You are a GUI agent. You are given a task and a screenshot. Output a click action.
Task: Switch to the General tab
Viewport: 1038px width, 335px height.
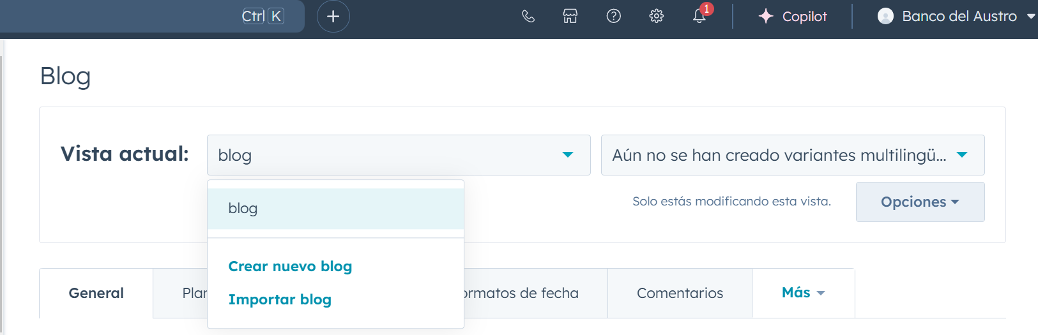96,294
